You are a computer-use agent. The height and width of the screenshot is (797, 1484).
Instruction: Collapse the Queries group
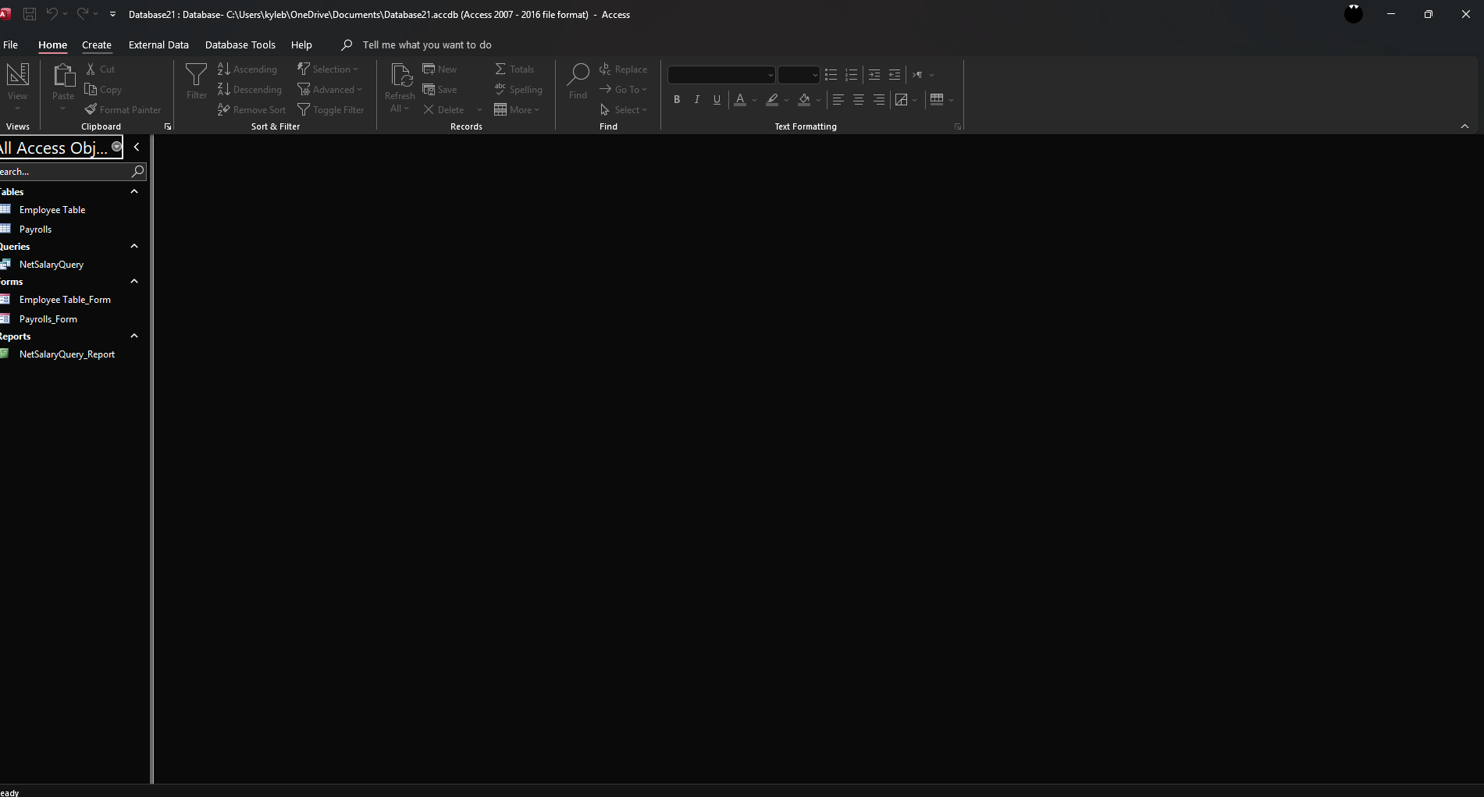[x=134, y=246]
